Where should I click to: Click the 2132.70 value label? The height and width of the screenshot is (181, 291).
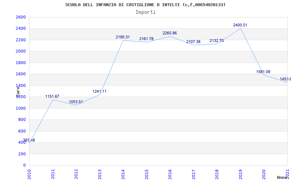[216, 41]
